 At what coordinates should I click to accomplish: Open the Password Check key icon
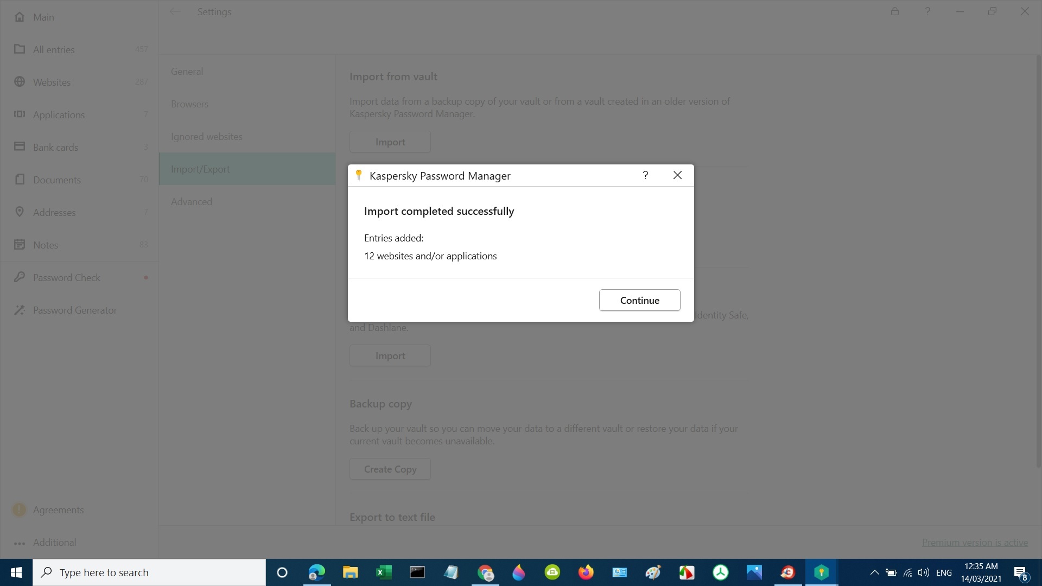click(20, 277)
